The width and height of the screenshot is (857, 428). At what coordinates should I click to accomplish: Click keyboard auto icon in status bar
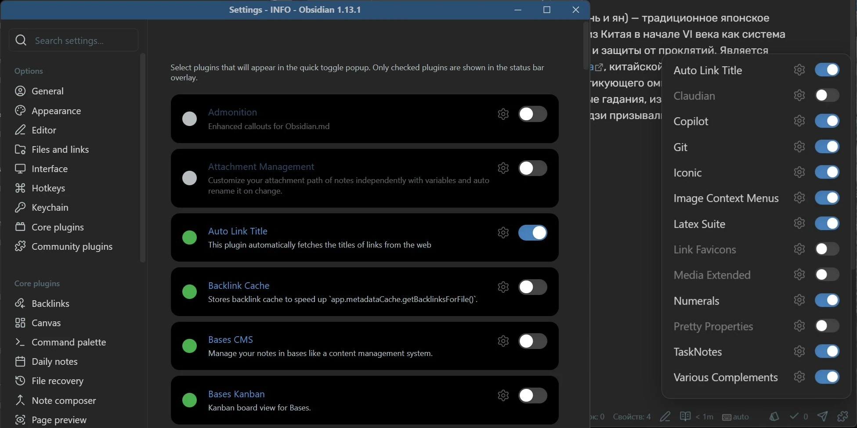(726, 417)
